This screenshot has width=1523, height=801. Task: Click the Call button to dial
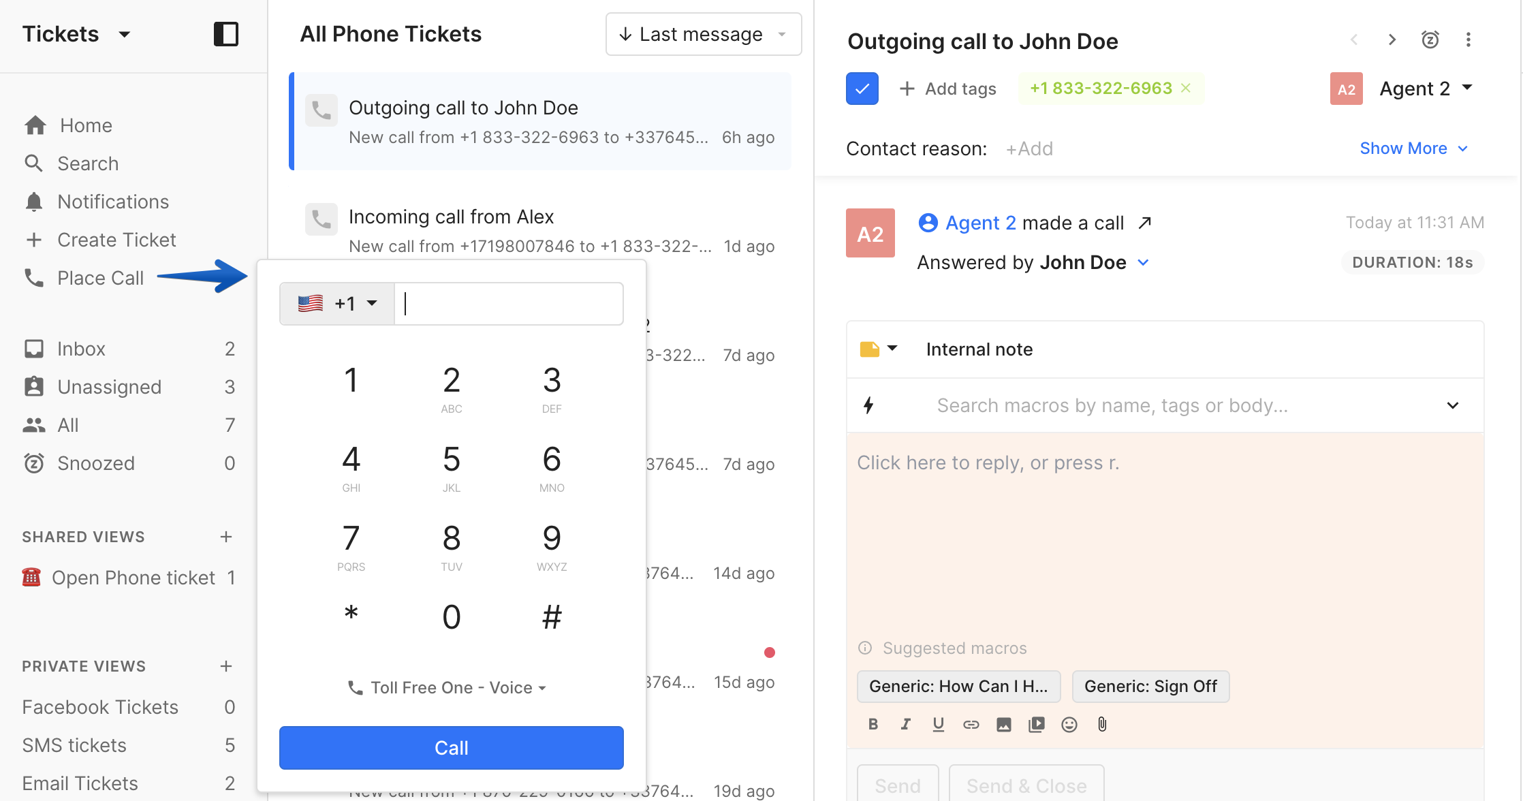click(x=452, y=748)
